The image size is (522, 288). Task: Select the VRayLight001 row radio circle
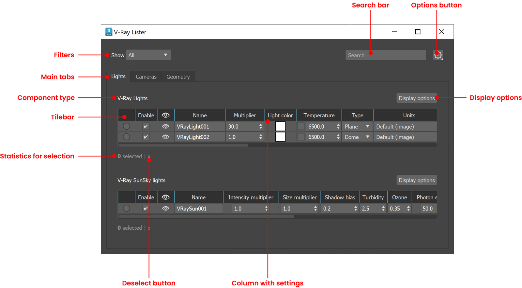click(126, 126)
